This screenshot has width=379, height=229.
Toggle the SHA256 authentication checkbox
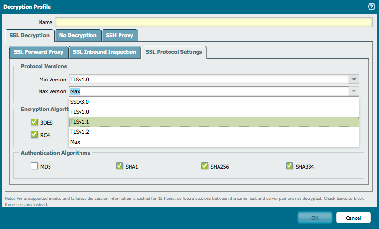(x=204, y=166)
